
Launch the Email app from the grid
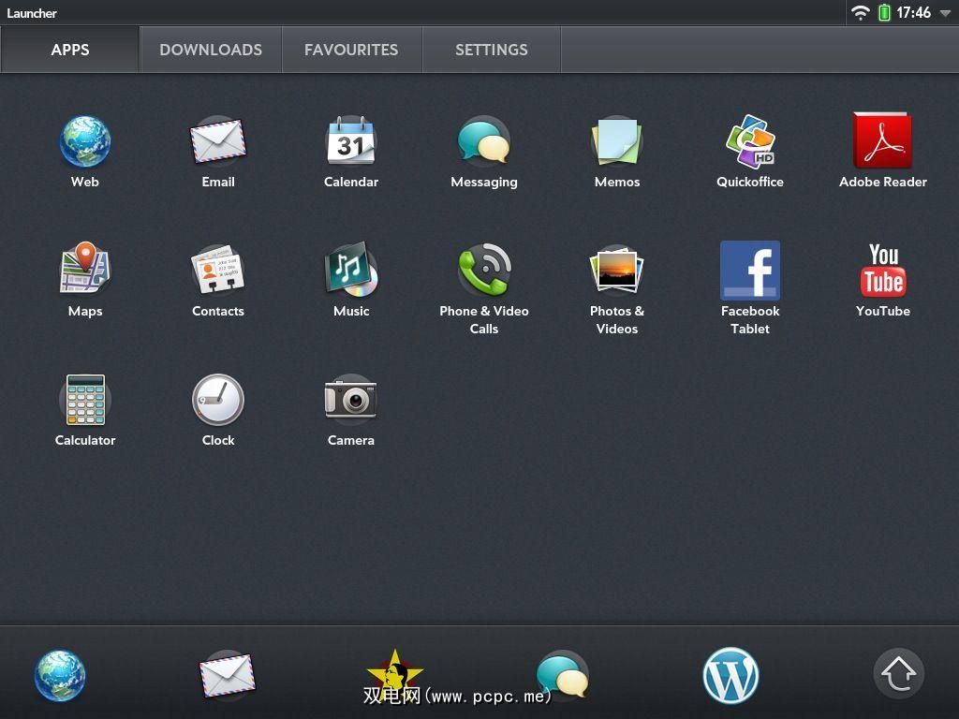218,142
